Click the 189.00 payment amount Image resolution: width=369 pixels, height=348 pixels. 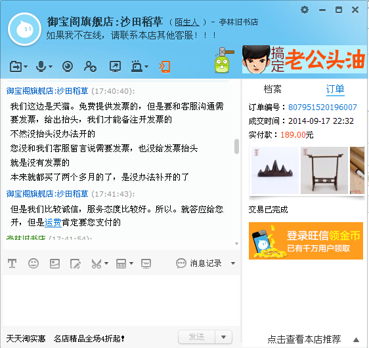293,135
